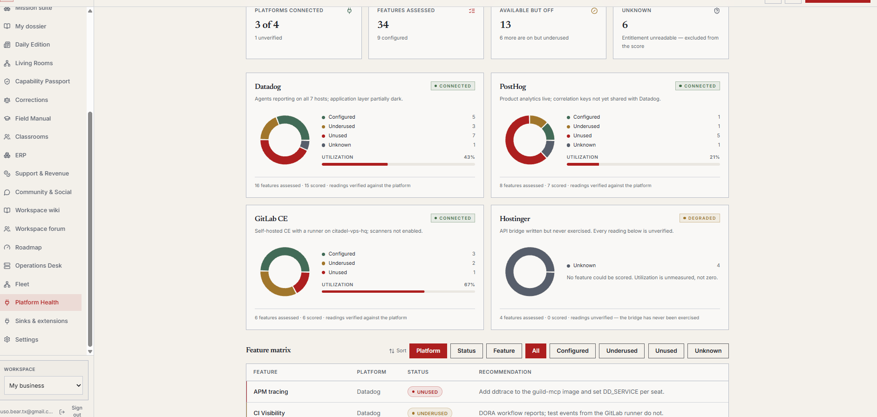Click the PostHog card title
This screenshot has width=877, height=417.
pos(513,87)
